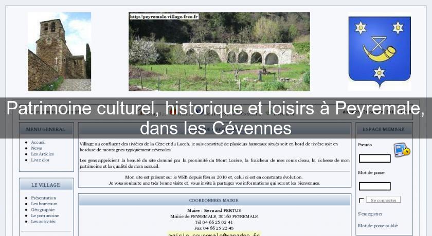Click the Mairie de PEYREMALE address line
The height and width of the screenshot is (236, 432).
pyautogui.click(x=214, y=217)
